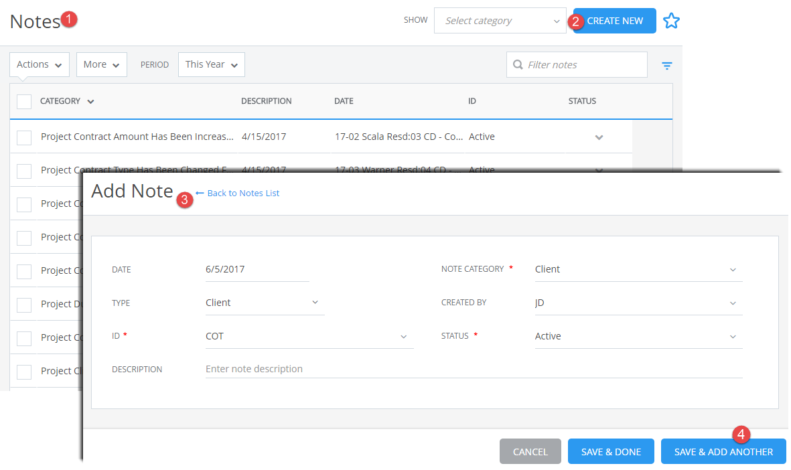Click the SAVE & ADD ANOTHER button
Screen dimensions: 791x470
pos(723,451)
